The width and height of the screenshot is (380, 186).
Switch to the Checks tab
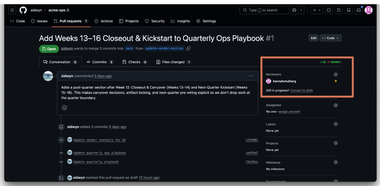click(x=135, y=62)
